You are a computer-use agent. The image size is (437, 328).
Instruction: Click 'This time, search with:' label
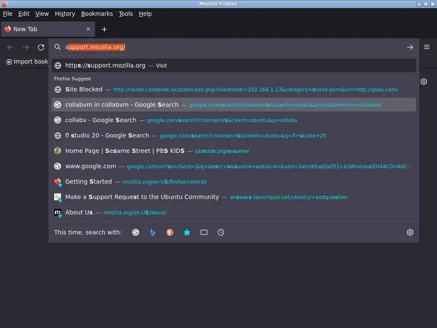[88, 232]
